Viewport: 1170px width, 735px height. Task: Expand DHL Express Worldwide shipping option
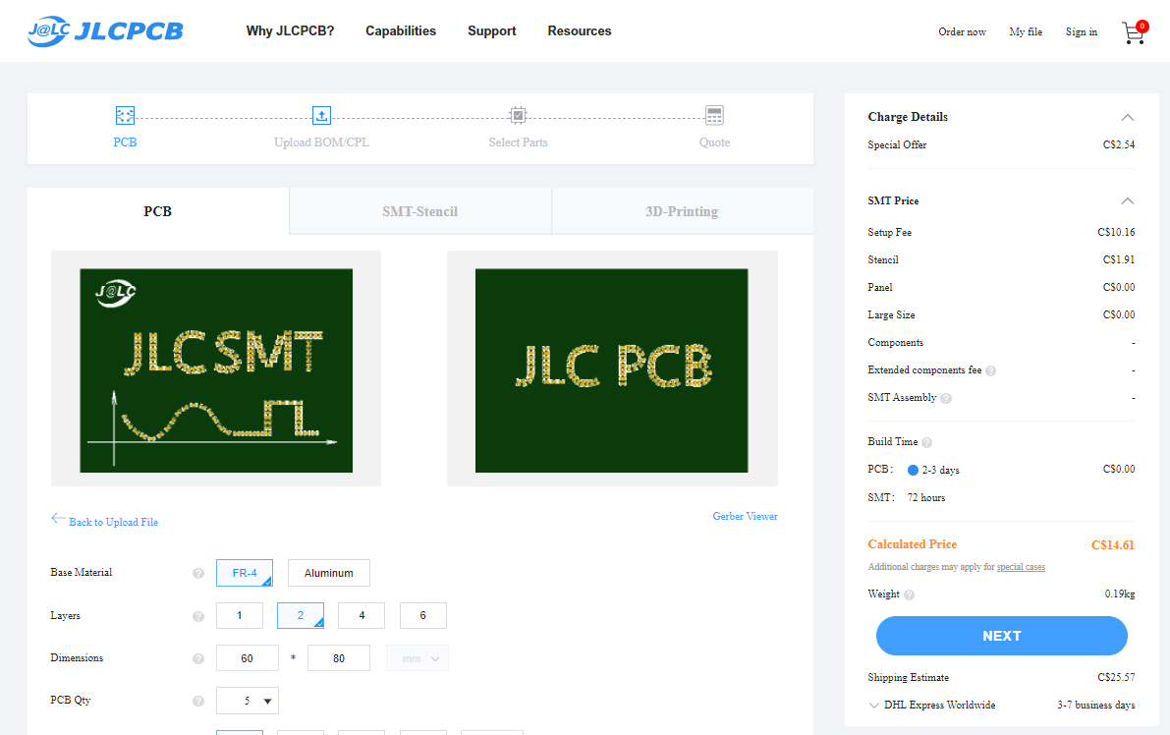click(873, 706)
